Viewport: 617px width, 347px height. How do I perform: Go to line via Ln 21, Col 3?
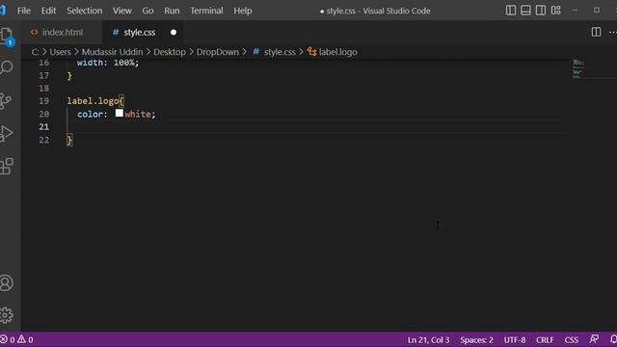point(428,339)
